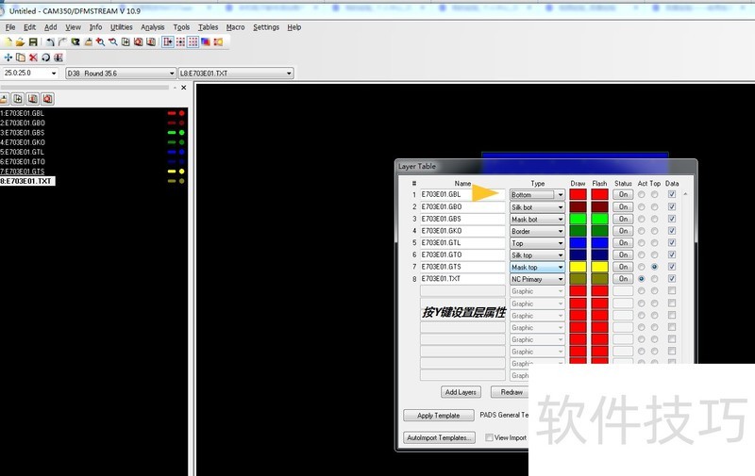Click the E703E01.GKO name field

pos(462,231)
